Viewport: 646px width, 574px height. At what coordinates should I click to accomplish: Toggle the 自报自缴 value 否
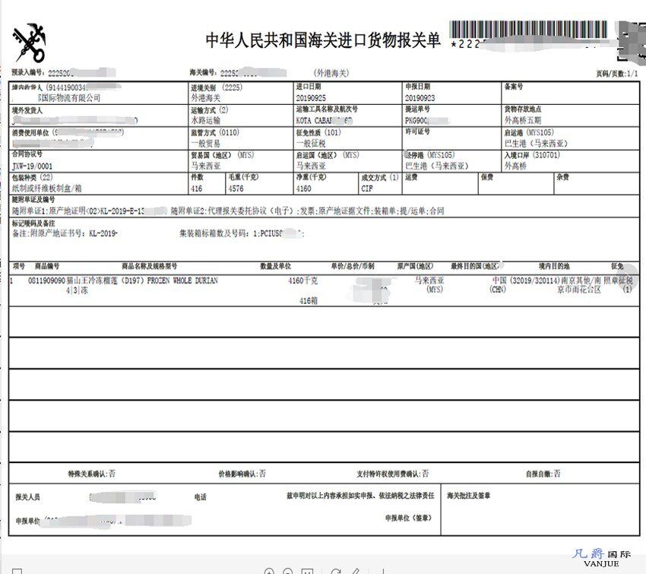pyautogui.click(x=558, y=471)
